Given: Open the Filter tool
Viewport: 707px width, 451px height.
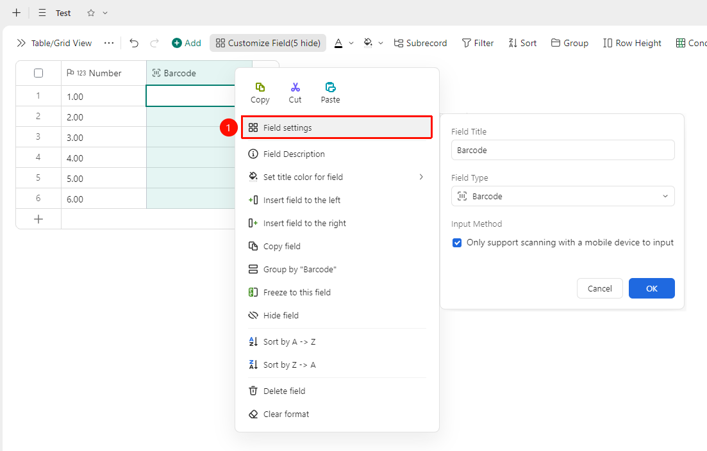Looking at the screenshot, I should tap(478, 43).
